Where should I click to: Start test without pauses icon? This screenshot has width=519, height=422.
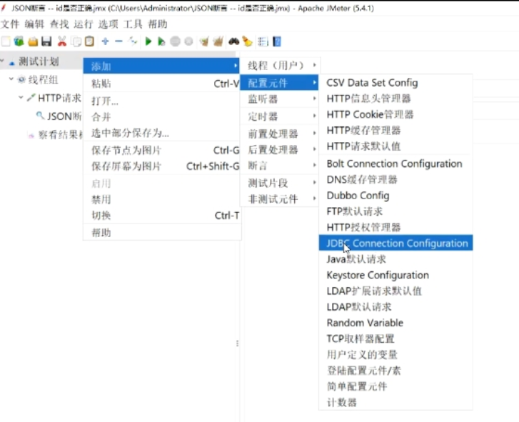(x=161, y=41)
